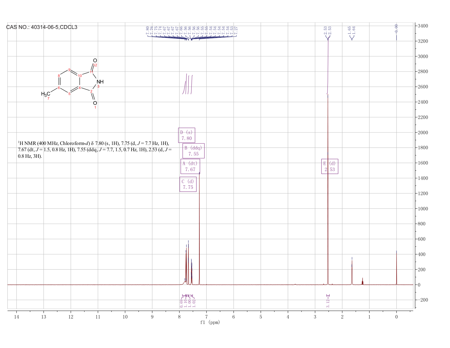Image resolution: width=450 pixels, height=348 pixels.
Task: Click the integral value 3.12
Action: pyautogui.click(x=328, y=303)
